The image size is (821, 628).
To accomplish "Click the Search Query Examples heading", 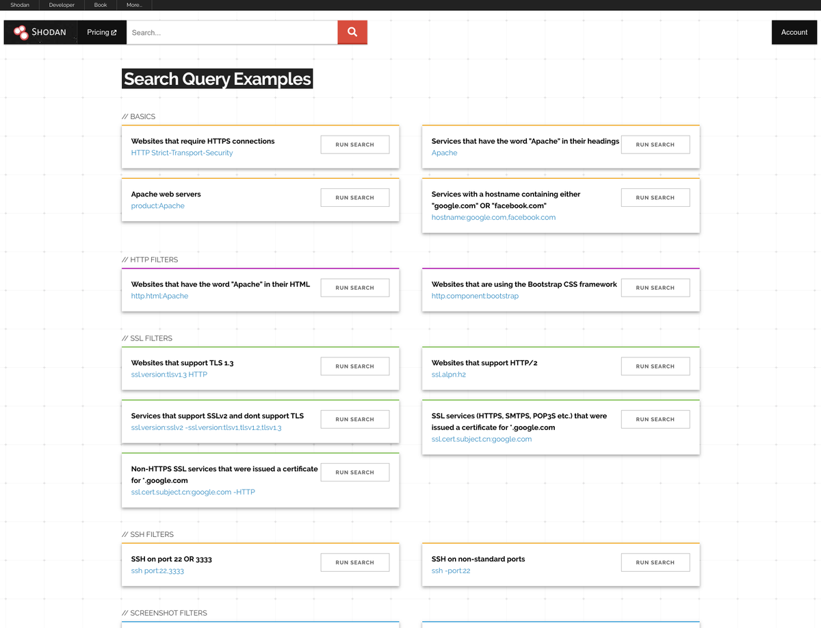I will 218,79.
